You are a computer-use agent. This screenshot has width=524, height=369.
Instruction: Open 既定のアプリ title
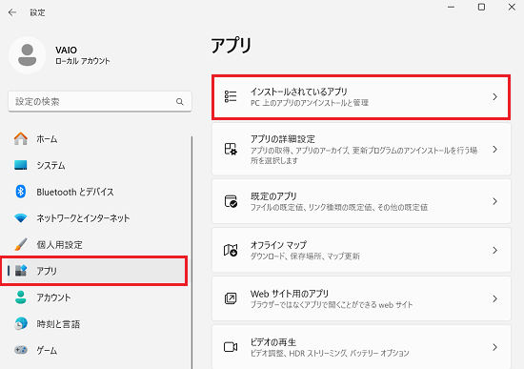273,196
